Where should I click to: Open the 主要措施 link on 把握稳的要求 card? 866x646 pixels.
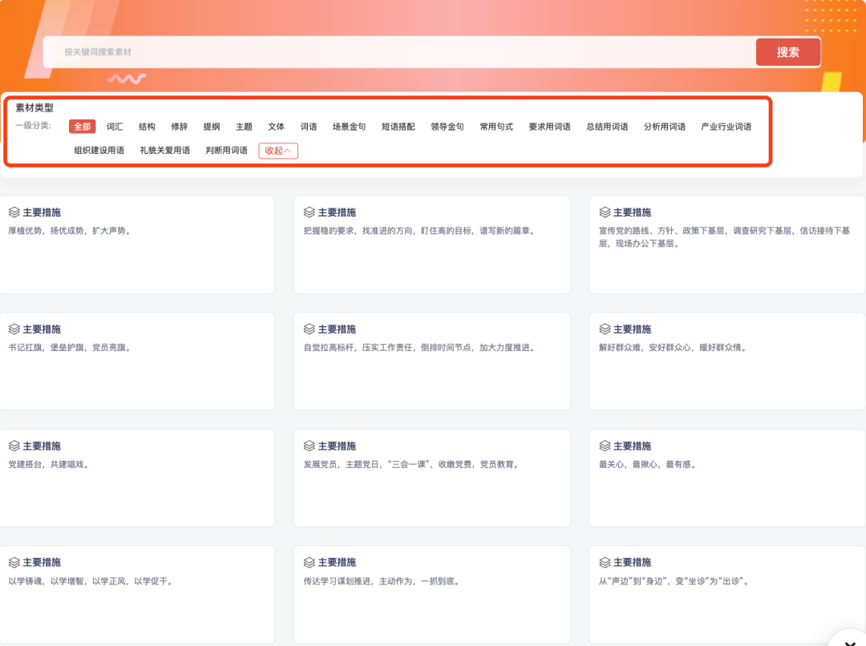[x=340, y=212]
